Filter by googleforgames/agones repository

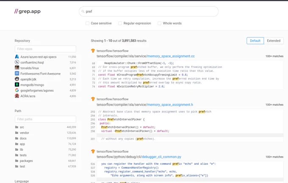(37, 90)
